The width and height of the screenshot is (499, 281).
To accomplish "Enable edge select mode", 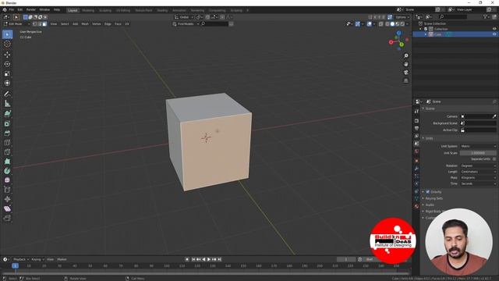I will pyautogui.click(x=40, y=24).
